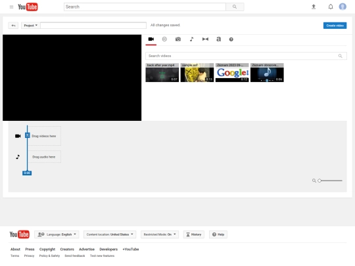Select the back after year.mp4 thumbnail
This screenshot has height=266, width=355.
162,73
